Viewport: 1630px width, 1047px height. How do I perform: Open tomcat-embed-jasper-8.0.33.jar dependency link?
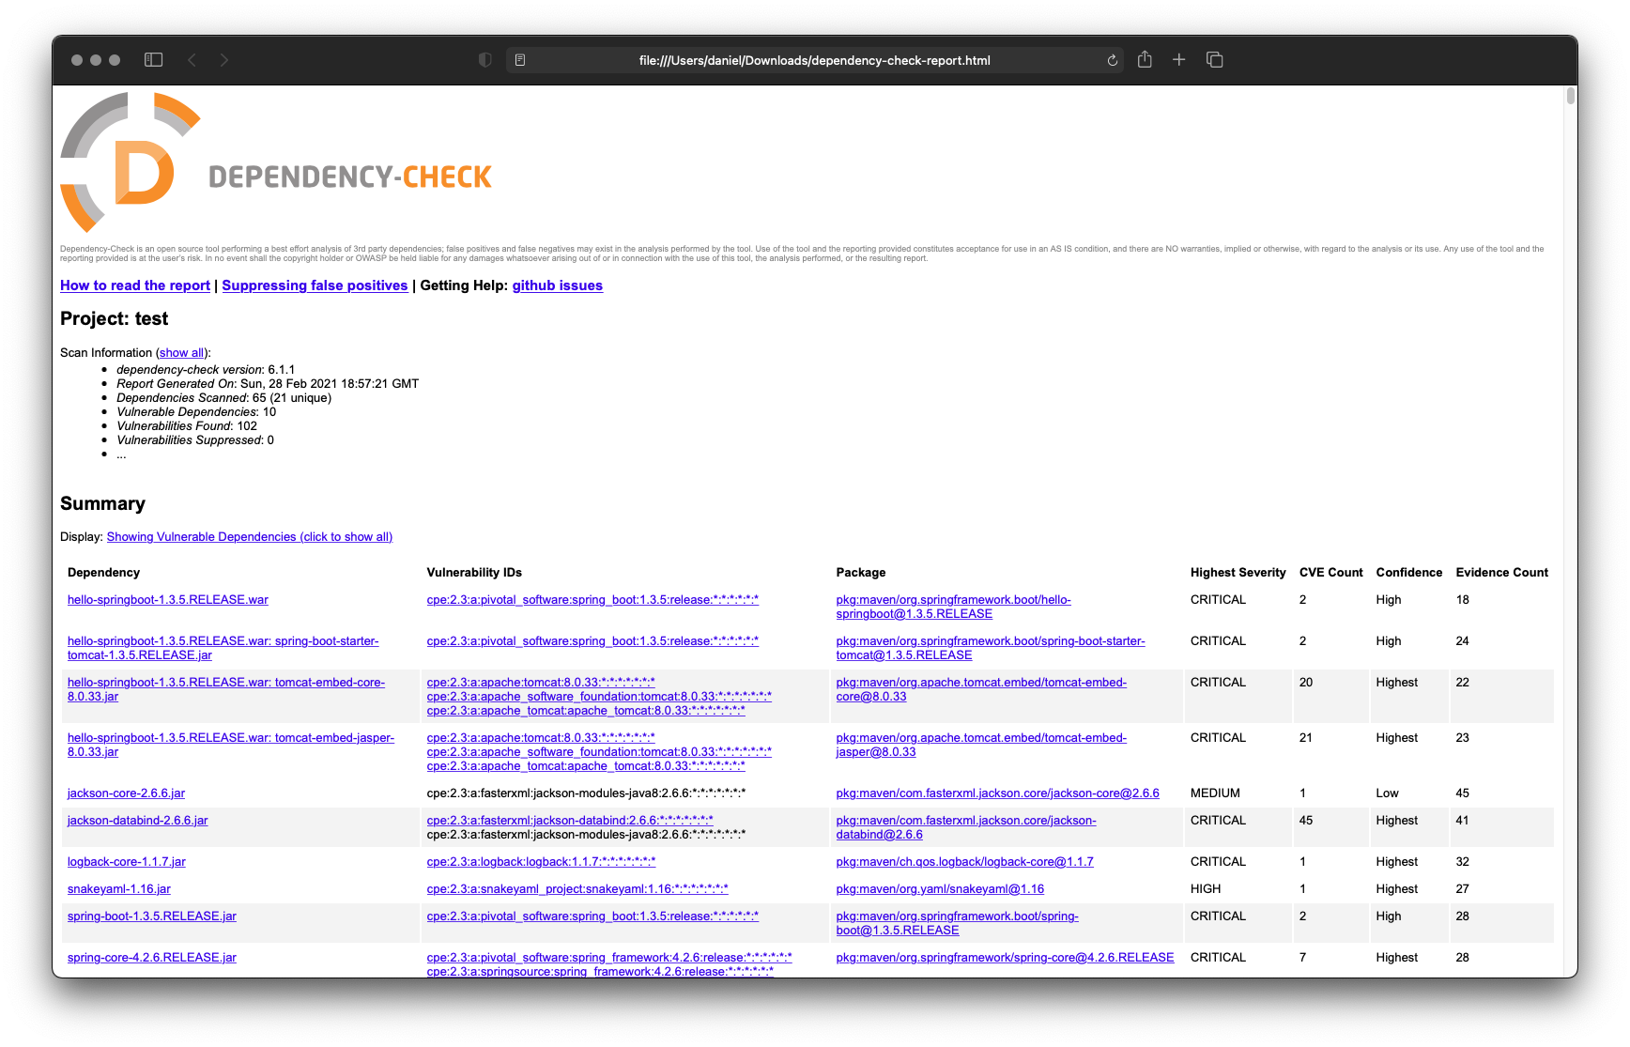coord(231,745)
